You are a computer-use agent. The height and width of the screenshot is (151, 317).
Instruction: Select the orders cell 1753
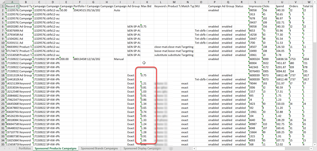(295, 59)
